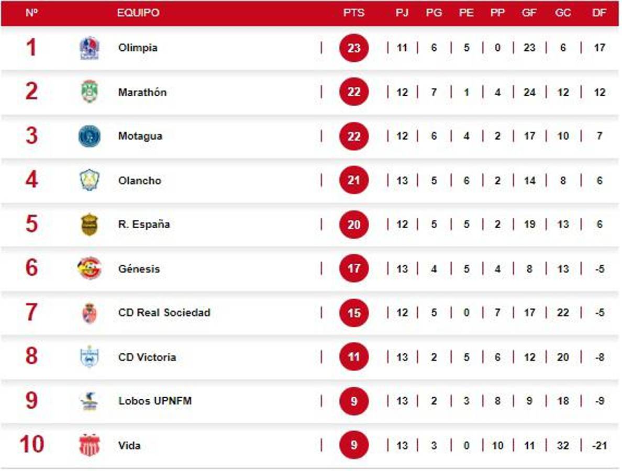Screen dimensions: 622x471
Task: Click the DF column header
Action: point(599,13)
